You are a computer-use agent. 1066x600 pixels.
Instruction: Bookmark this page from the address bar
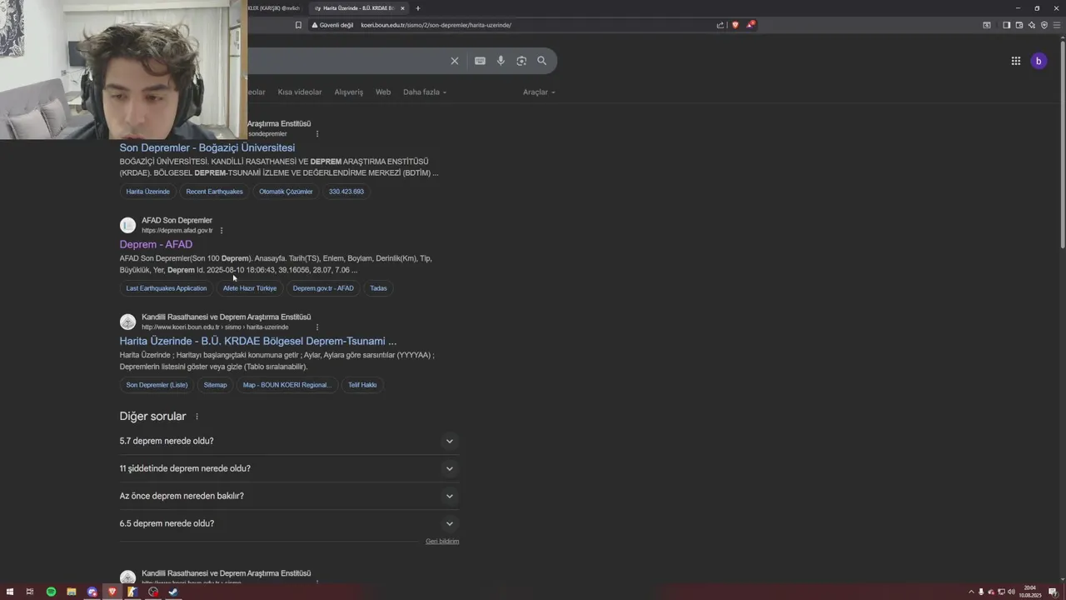(x=298, y=25)
